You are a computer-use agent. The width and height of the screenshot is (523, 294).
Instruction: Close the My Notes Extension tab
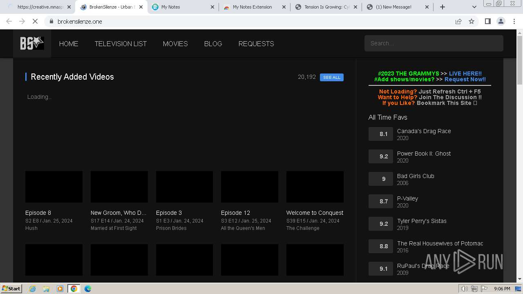click(x=284, y=7)
